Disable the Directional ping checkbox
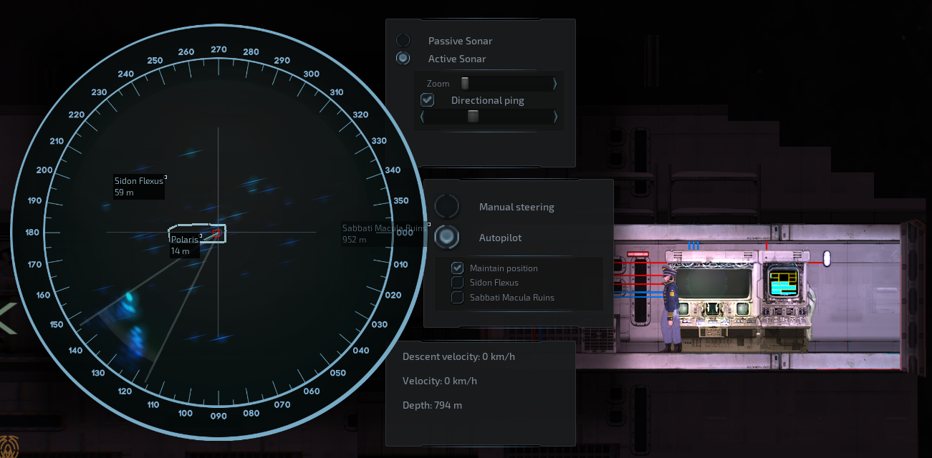This screenshot has height=458, width=932. click(x=428, y=100)
